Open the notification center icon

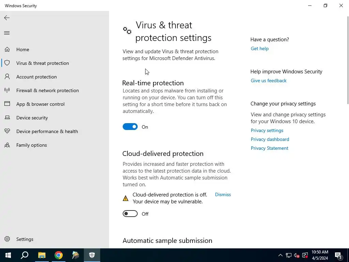point(338,255)
